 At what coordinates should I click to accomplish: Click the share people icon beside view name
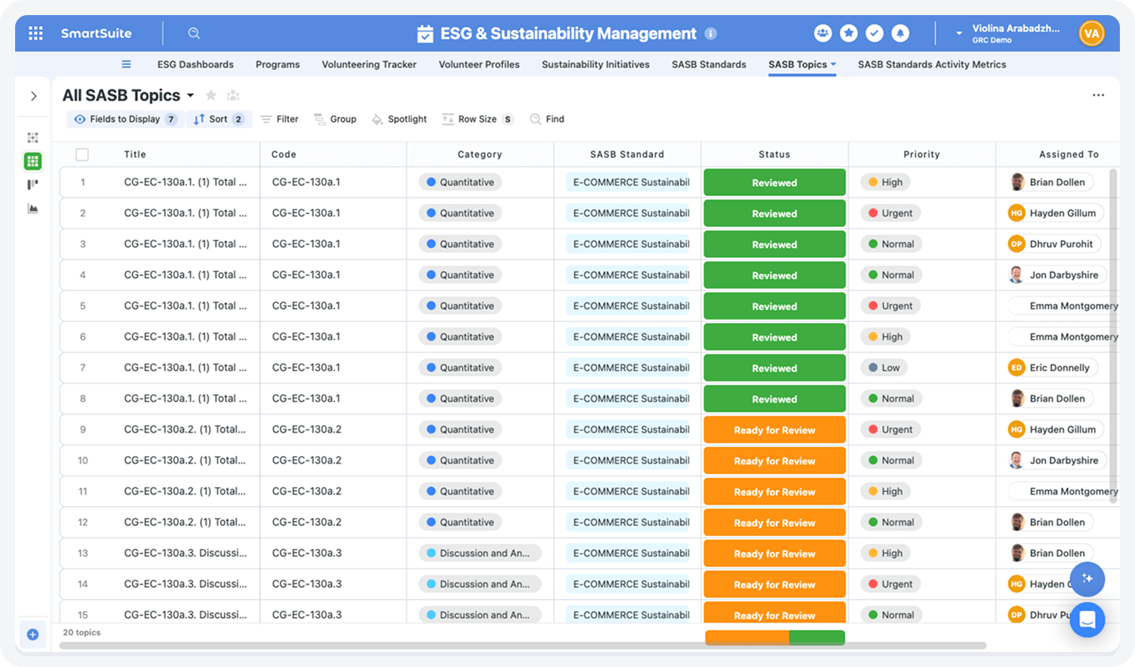(233, 95)
